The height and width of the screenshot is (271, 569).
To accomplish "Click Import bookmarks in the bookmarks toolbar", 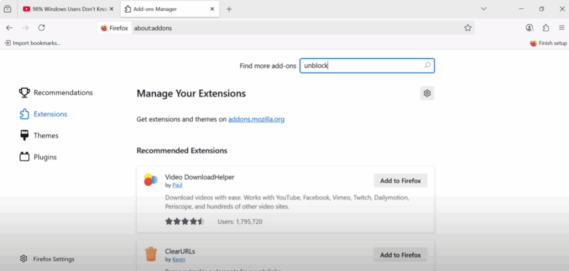I will pyautogui.click(x=32, y=43).
